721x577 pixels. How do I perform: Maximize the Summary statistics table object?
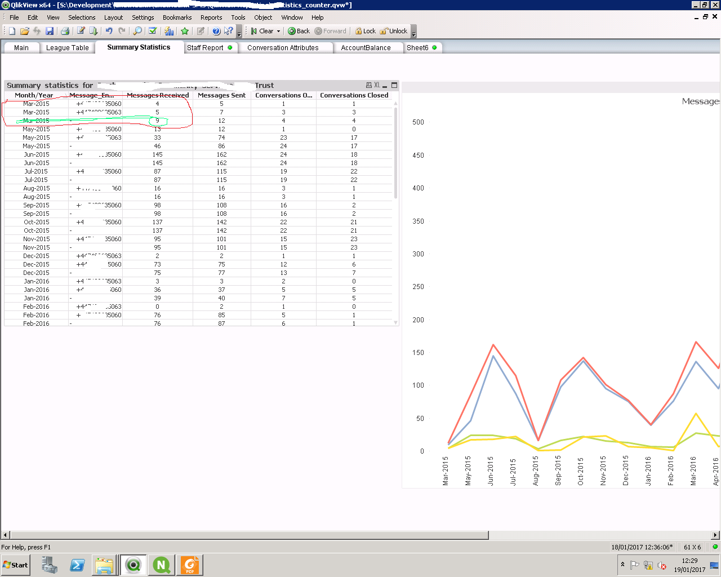[x=394, y=85]
